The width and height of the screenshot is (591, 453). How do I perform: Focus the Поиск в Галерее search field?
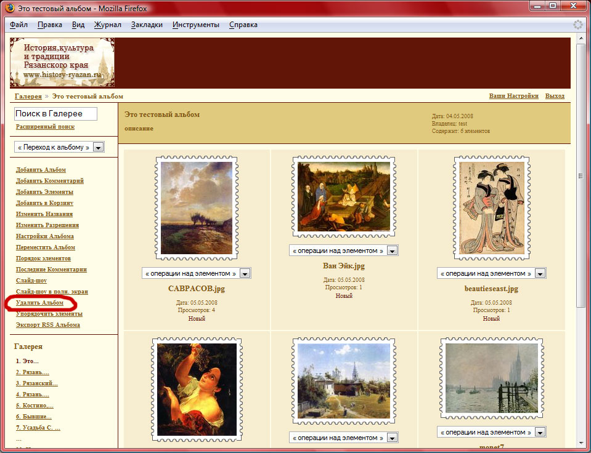point(56,114)
